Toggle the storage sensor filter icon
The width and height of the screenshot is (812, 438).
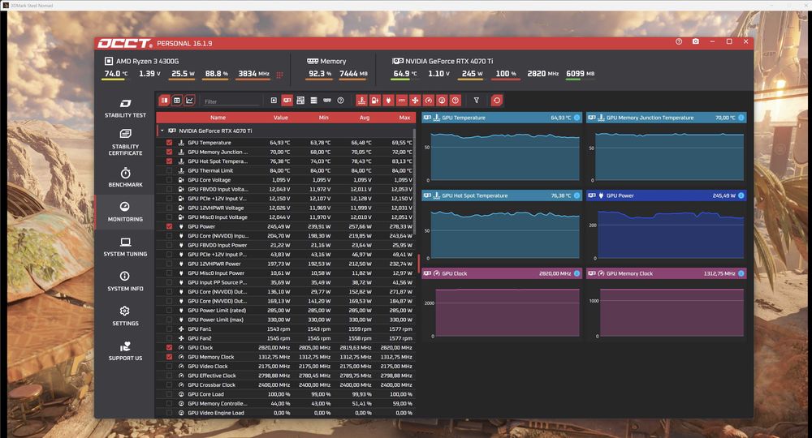(x=313, y=101)
